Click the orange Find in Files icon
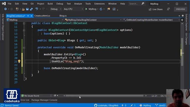190x107 pixels. coord(109,9)
